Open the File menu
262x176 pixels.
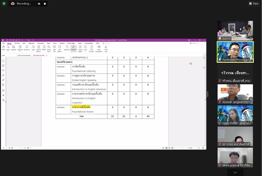[x=4, y=43]
